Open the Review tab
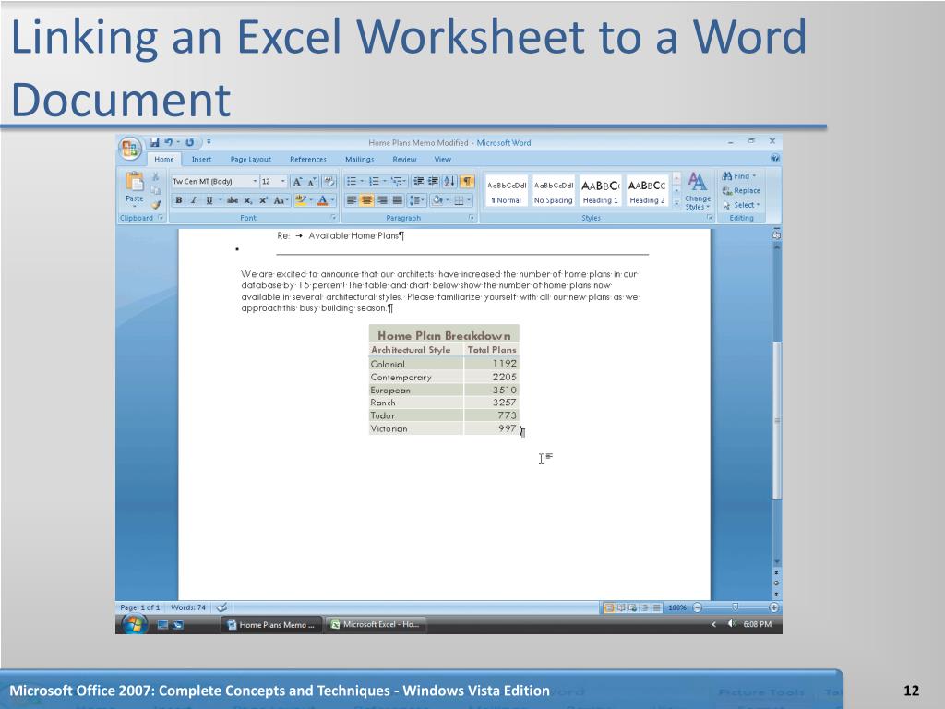The width and height of the screenshot is (945, 709). click(404, 159)
